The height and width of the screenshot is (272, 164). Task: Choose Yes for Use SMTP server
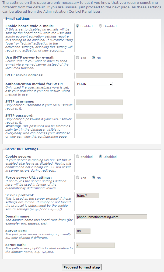coord(78,58)
